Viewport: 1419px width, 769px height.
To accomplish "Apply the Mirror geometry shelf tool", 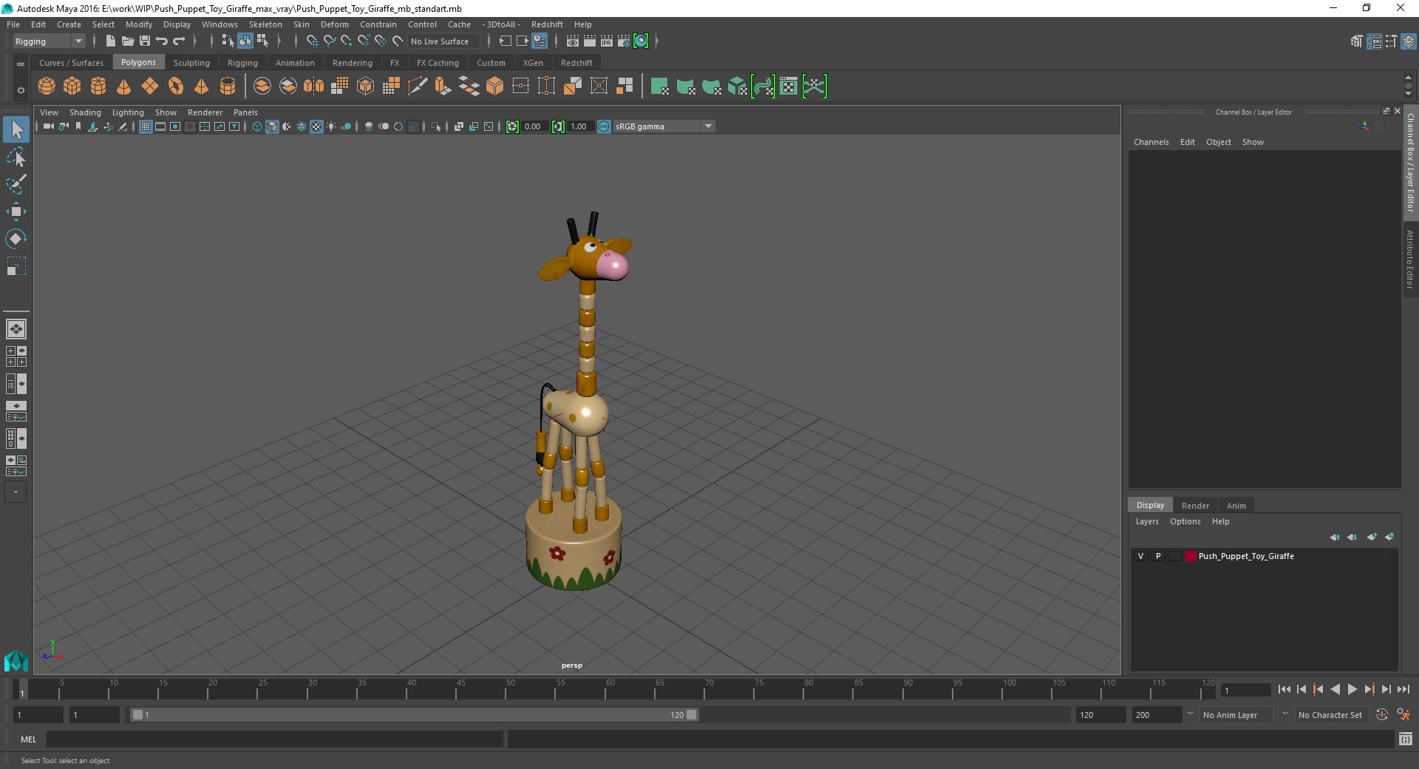I will click(x=314, y=87).
